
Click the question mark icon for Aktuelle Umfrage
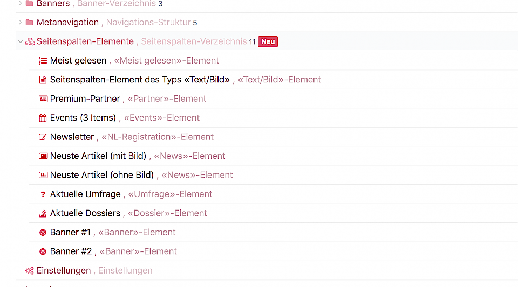click(x=43, y=194)
